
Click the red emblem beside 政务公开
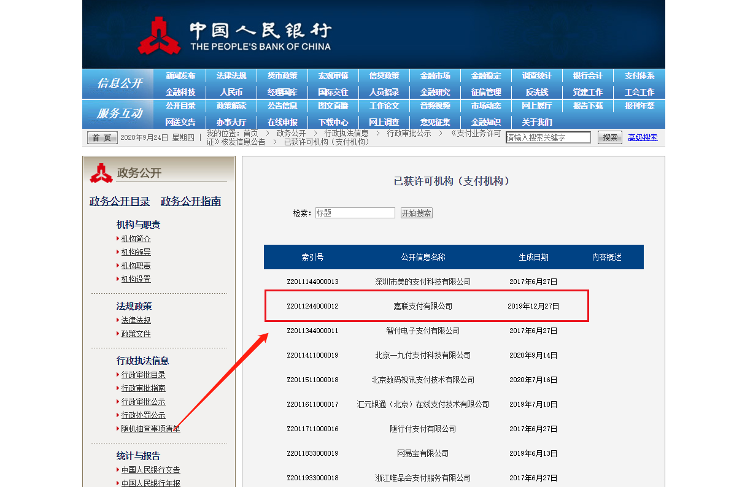[101, 173]
